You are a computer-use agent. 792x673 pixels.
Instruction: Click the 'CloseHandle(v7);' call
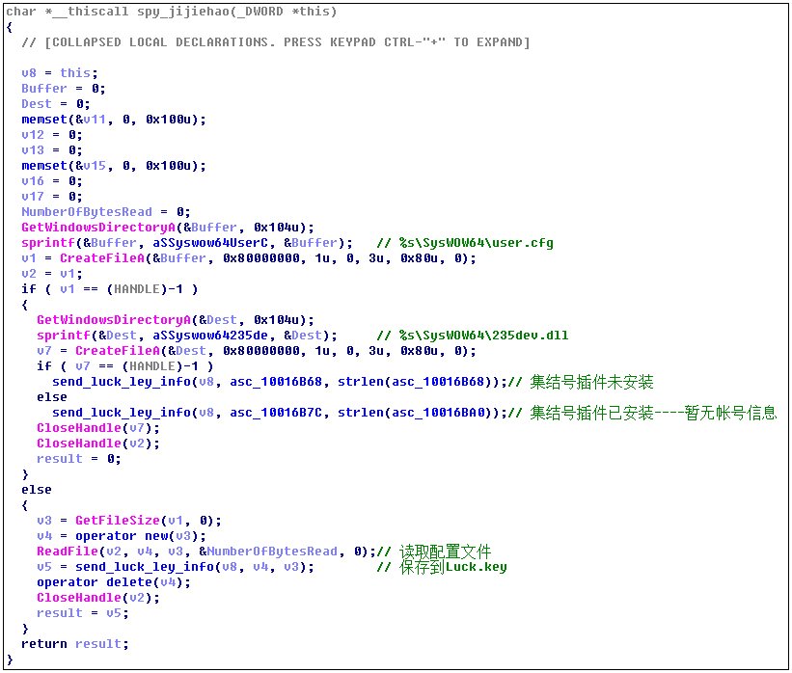point(98,428)
